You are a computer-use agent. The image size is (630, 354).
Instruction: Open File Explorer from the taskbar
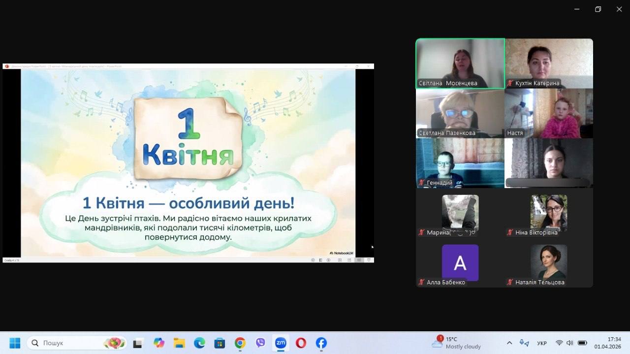tap(179, 343)
